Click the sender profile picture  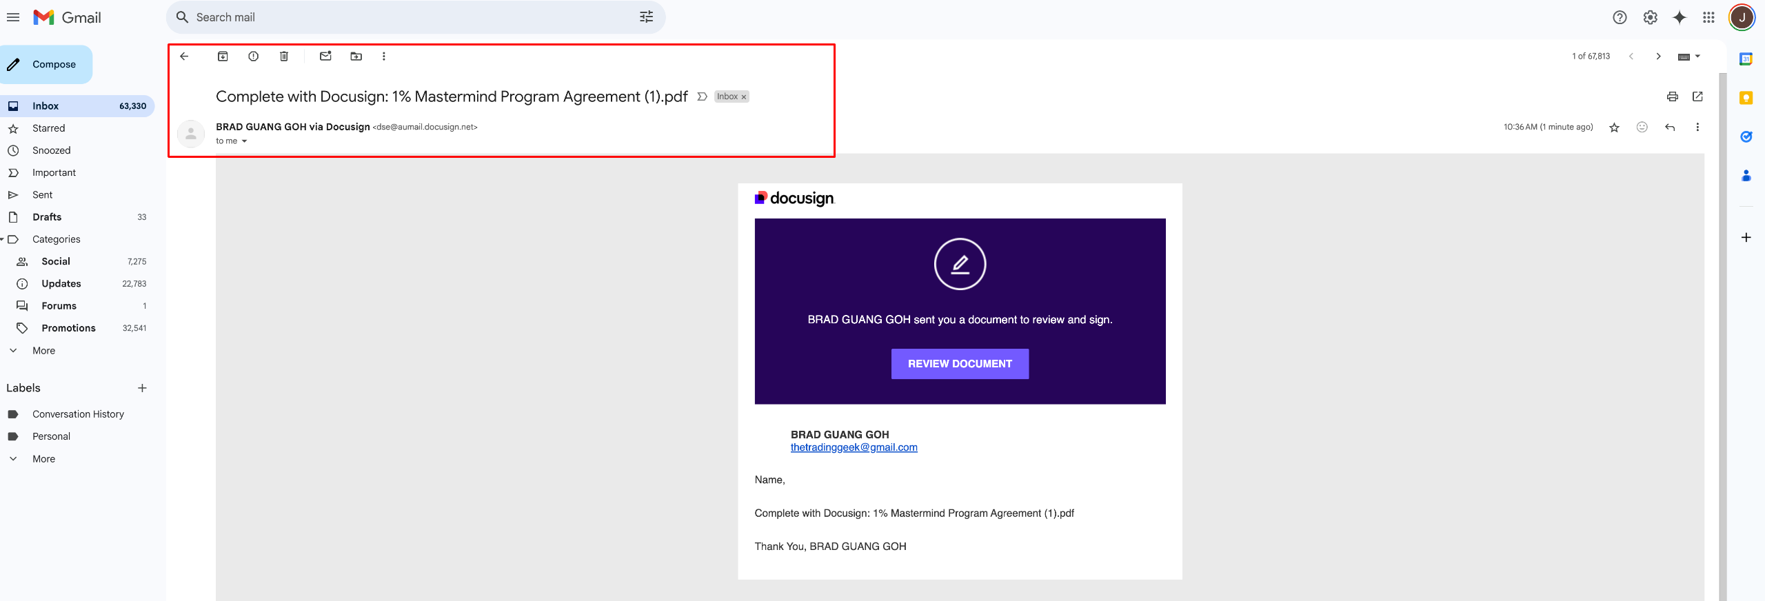click(x=191, y=134)
